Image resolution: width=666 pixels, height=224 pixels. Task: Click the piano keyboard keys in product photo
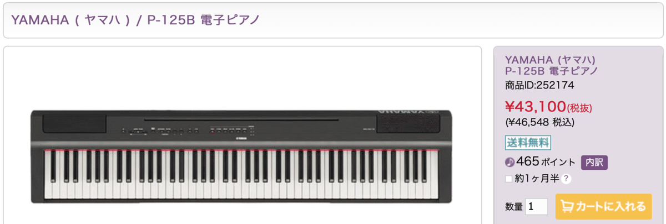240,175
